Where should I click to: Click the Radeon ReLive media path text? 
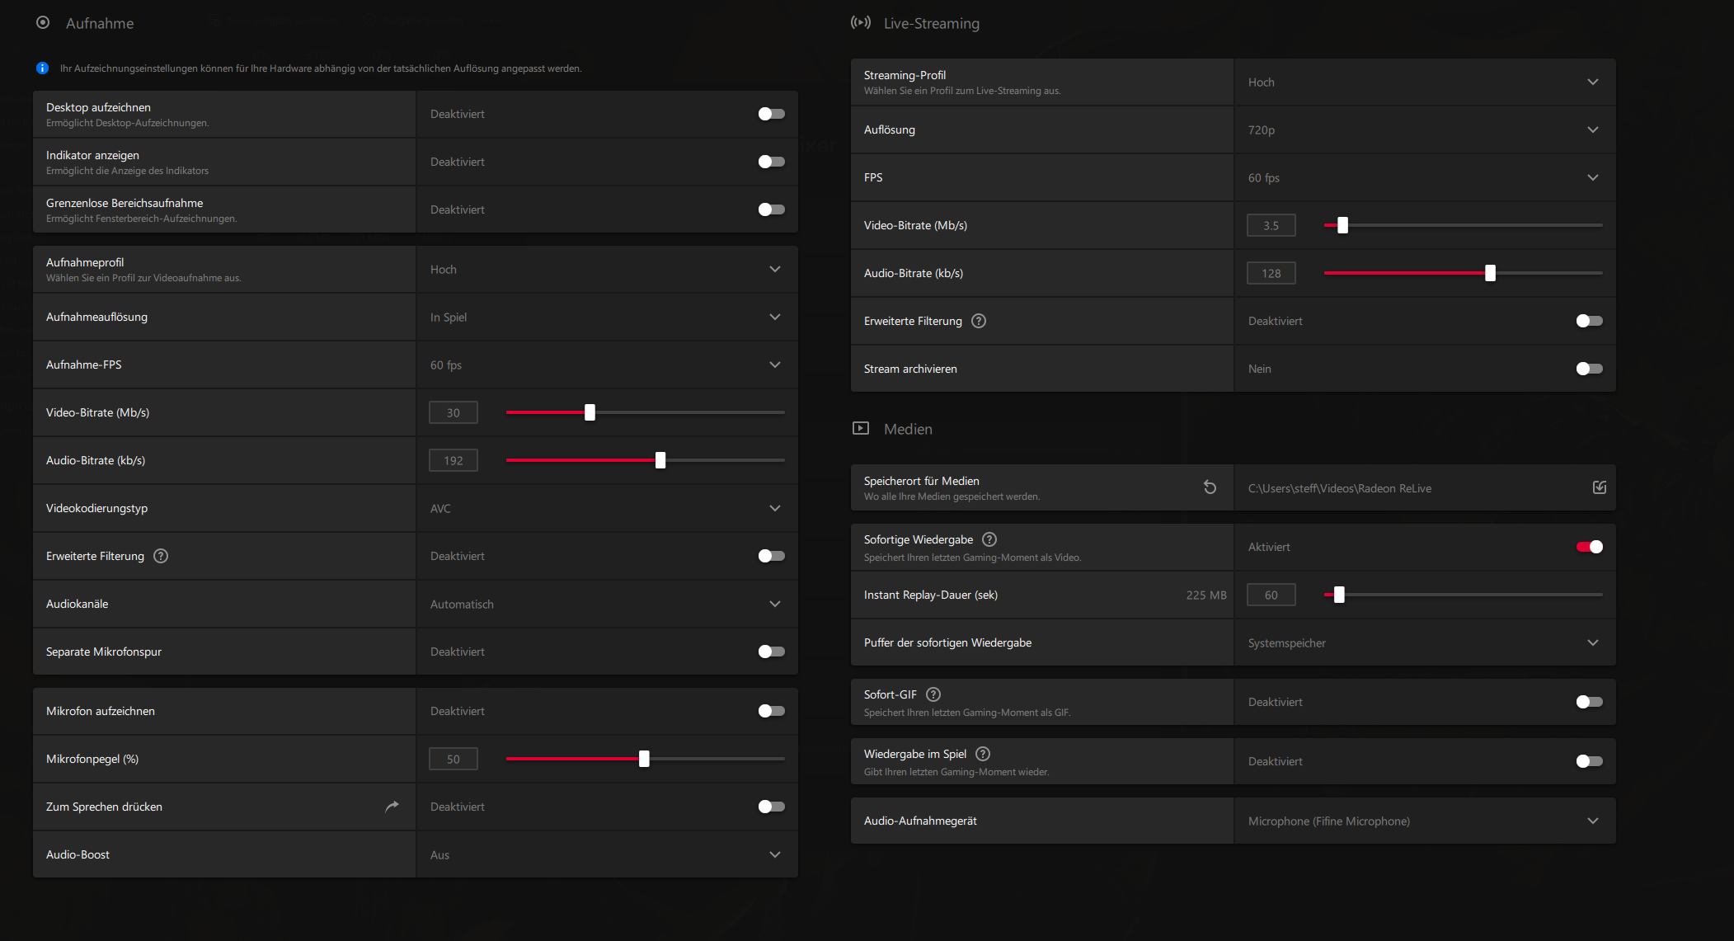1339,488
